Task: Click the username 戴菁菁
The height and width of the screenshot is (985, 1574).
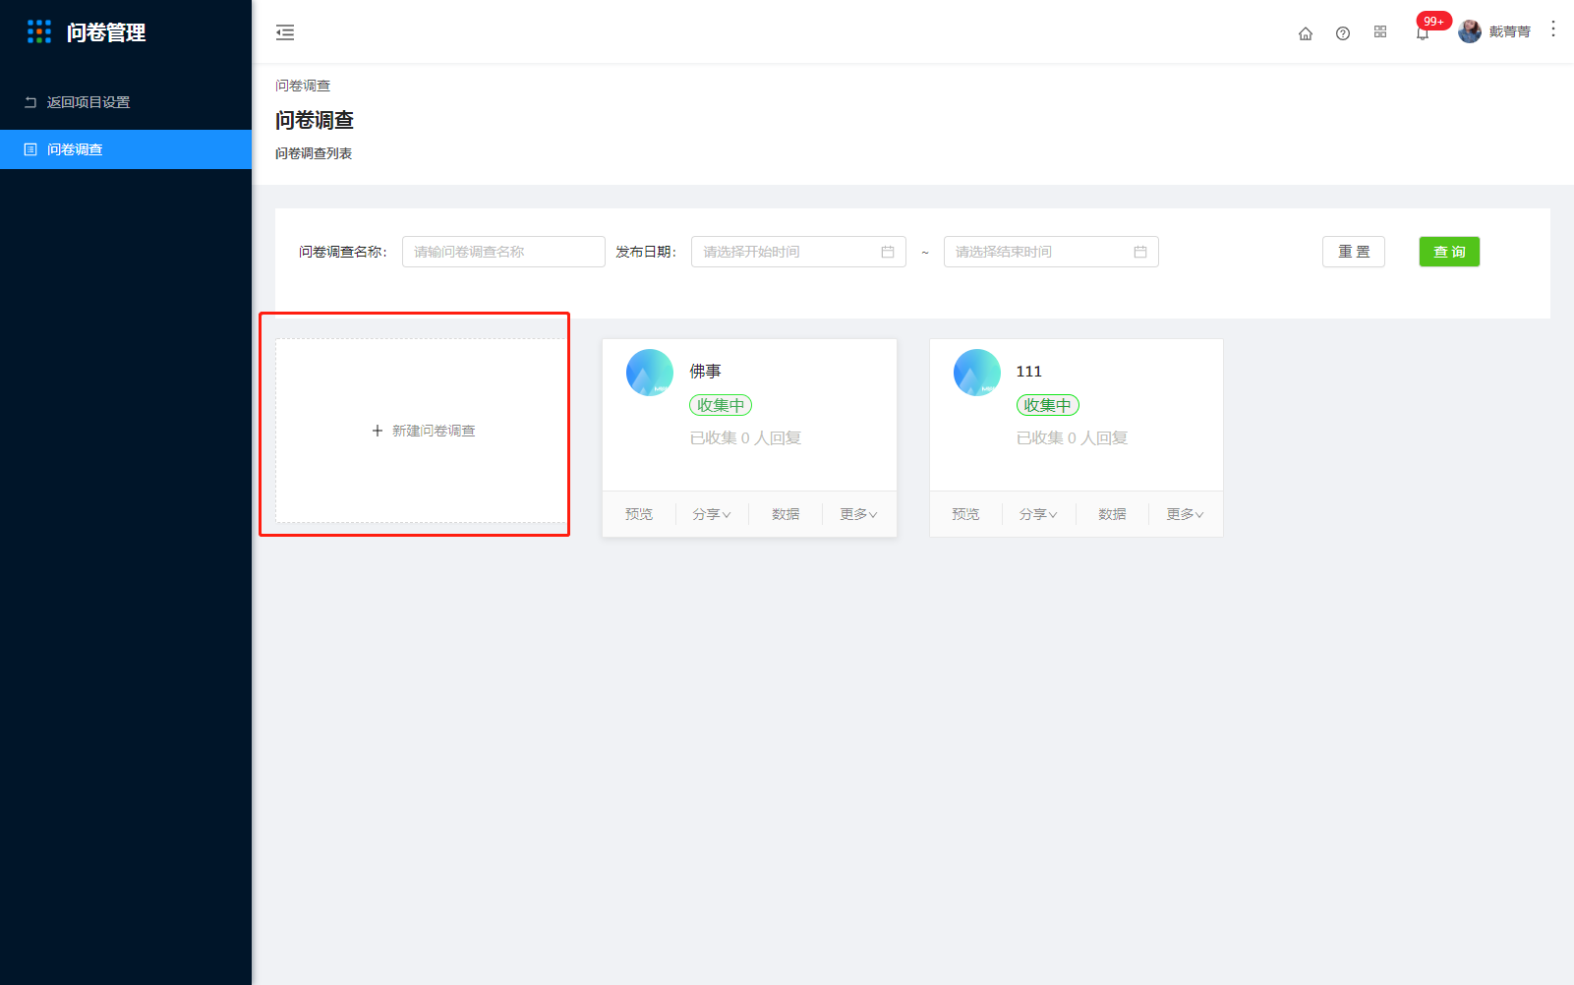Action: (x=1510, y=31)
